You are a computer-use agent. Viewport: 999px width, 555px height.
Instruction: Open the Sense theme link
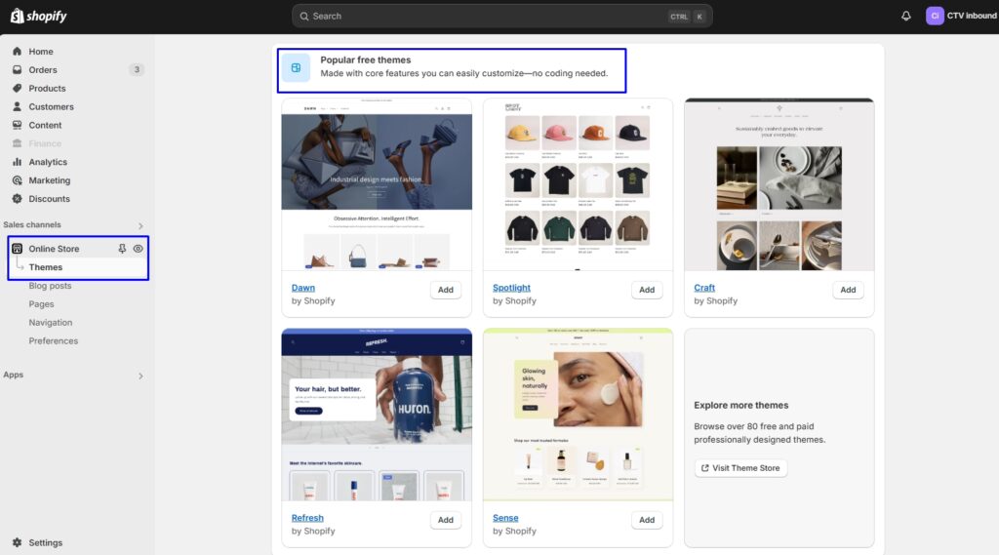(x=505, y=517)
